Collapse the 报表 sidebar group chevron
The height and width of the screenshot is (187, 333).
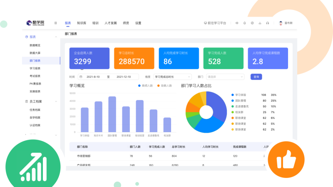point(56,37)
